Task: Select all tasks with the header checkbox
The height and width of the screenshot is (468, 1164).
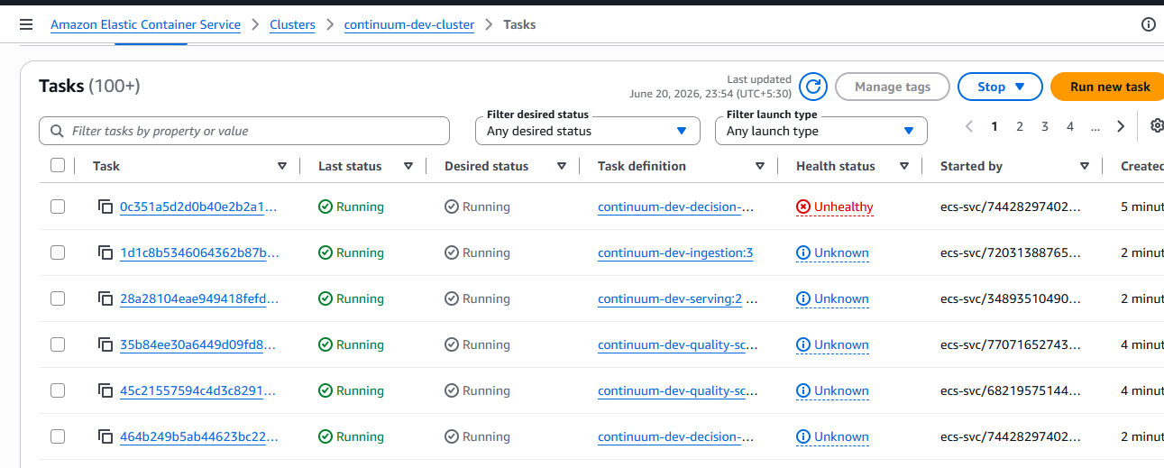Action: (58, 165)
